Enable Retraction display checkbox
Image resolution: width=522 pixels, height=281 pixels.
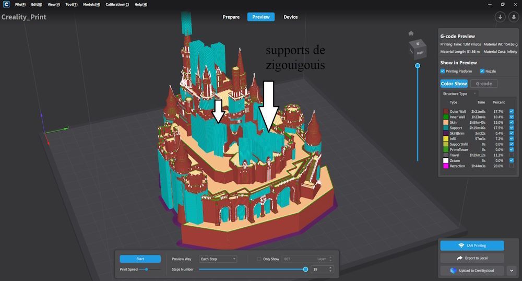(x=512, y=166)
